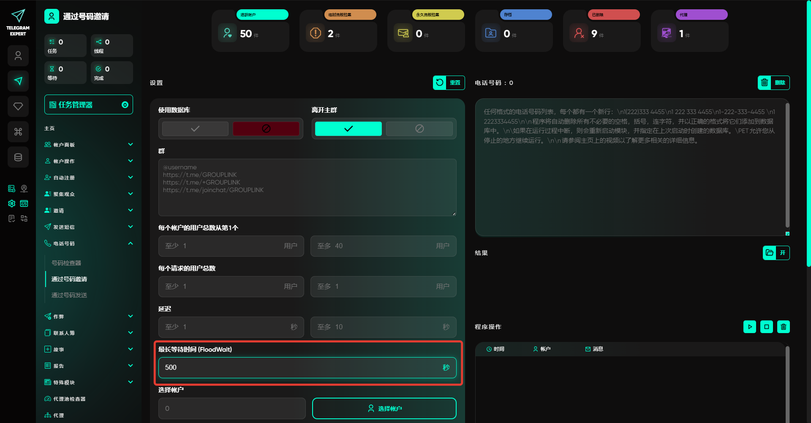
Task: Click the 重置 reset button
Action: click(449, 83)
